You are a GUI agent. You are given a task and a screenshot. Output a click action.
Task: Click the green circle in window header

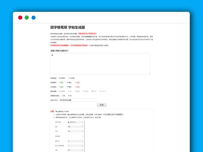pos(27,18)
